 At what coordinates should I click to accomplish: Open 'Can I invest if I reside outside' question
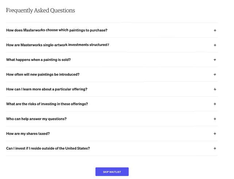[x=48, y=148]
